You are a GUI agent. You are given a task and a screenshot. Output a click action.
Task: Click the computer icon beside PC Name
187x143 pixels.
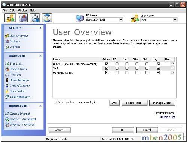click(x=80, y=18)
